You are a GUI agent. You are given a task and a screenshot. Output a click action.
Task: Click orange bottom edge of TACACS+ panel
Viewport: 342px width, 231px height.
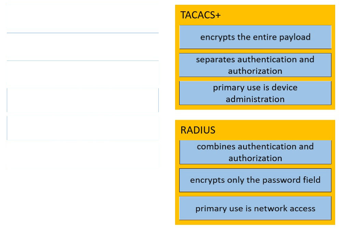click(255, 107)
